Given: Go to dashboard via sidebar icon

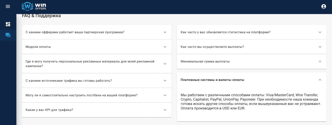Looking at the screenshot, I should (8, 24).
